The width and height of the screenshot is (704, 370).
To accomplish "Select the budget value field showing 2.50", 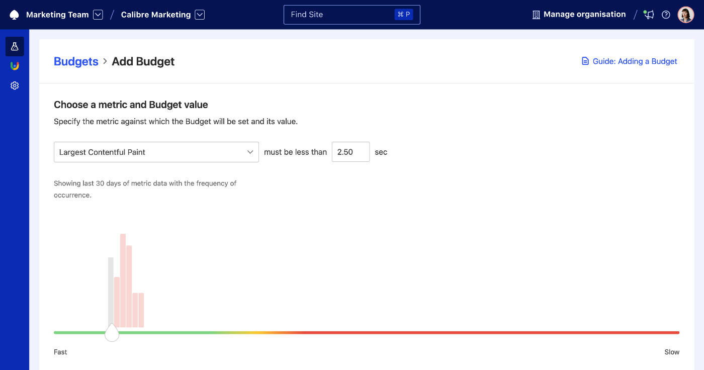I will tap(350, 151).
